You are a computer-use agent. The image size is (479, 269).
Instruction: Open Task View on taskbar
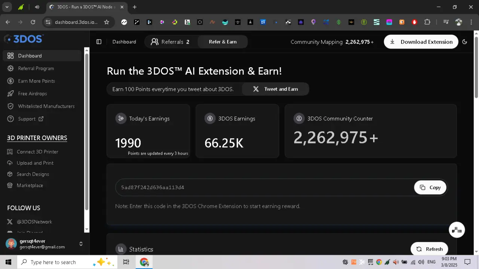126,262
